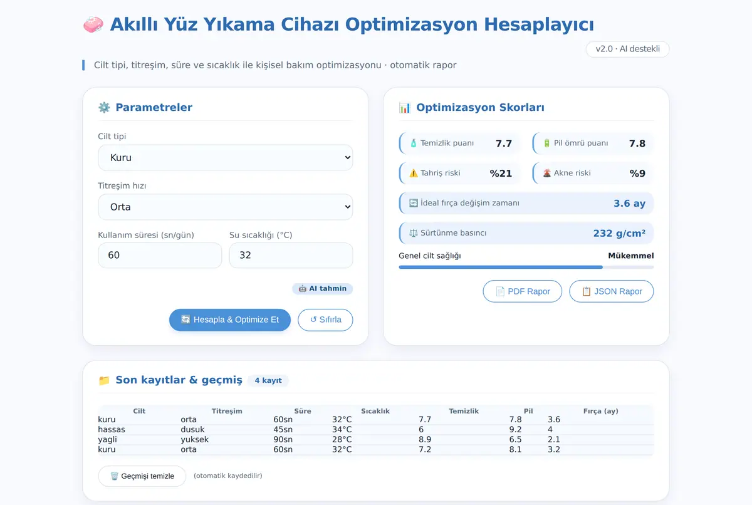Image resolution: width=752 pixels, height=505 pixels.
Task: Open the Cilt tipi dropdown showing Kuru
Action: coord(226,158)
